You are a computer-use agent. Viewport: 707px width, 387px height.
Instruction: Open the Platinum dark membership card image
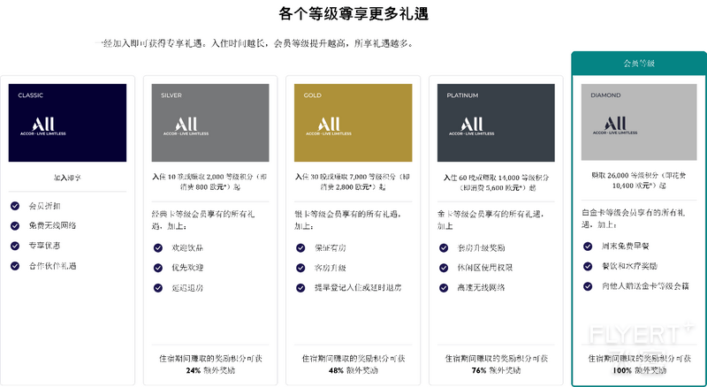pos(496,123)
